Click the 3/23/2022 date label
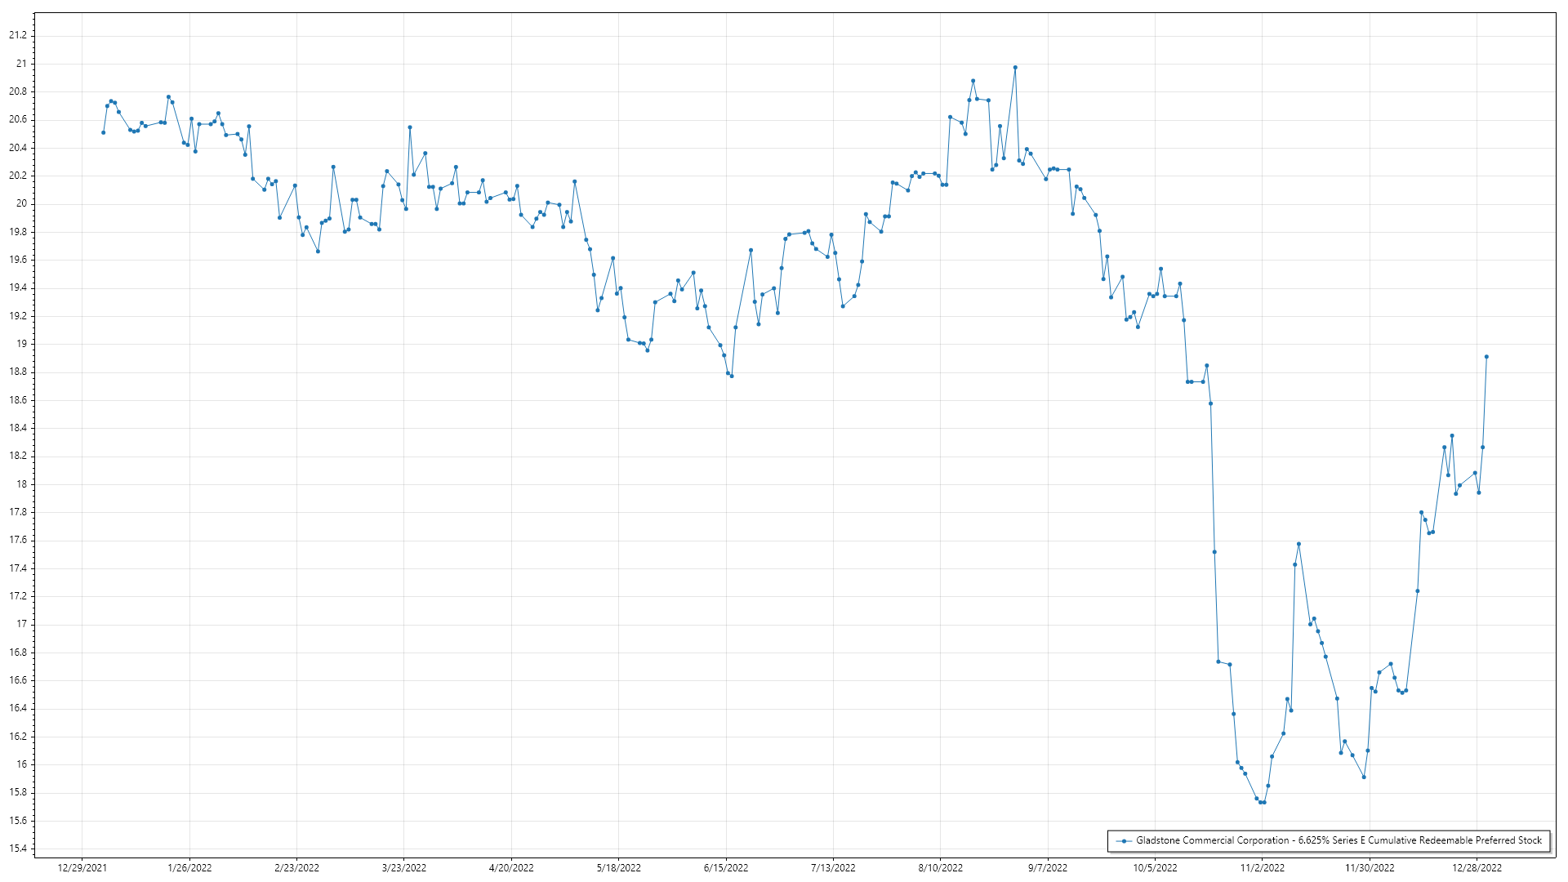The height and width of the screenshot is (882, 1568). point(404,868)
